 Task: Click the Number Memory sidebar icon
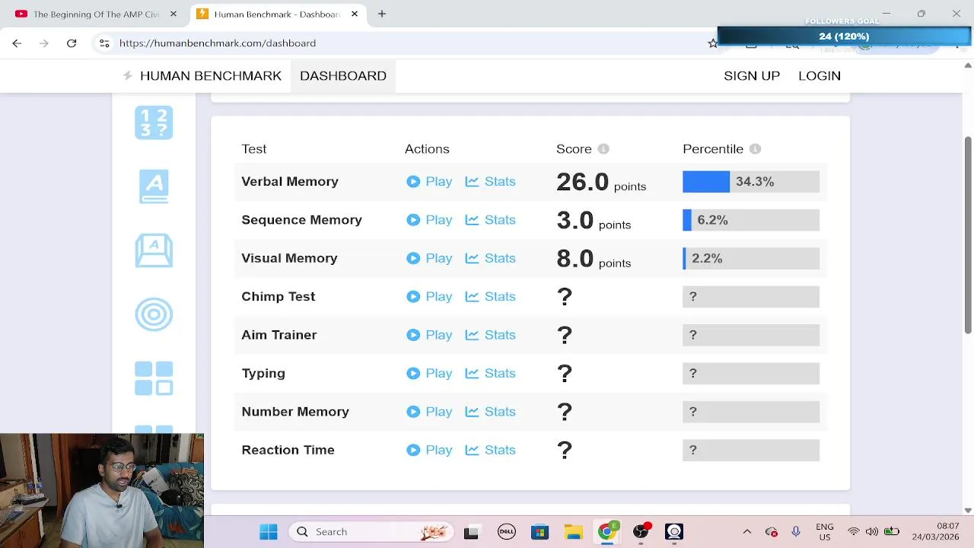(154, 123)
